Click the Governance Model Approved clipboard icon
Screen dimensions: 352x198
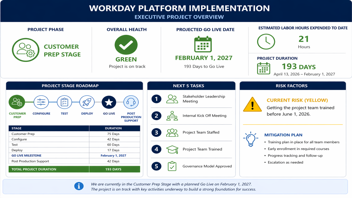tap(172, 166)
